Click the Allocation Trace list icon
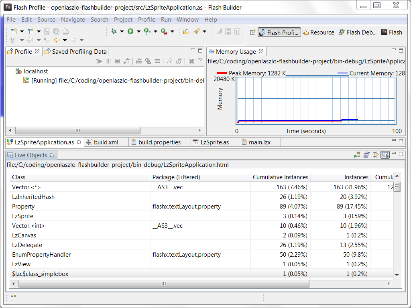This screenshot has width=411, height=308. (157, 61)
